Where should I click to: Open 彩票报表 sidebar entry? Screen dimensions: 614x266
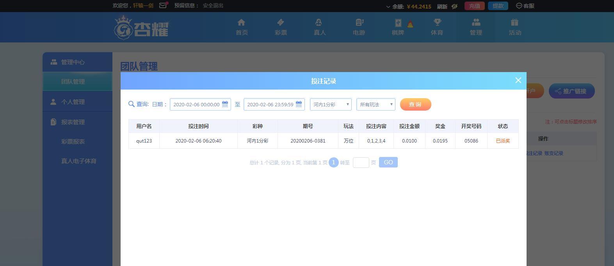pyautogui.click(x=73, y=141)
